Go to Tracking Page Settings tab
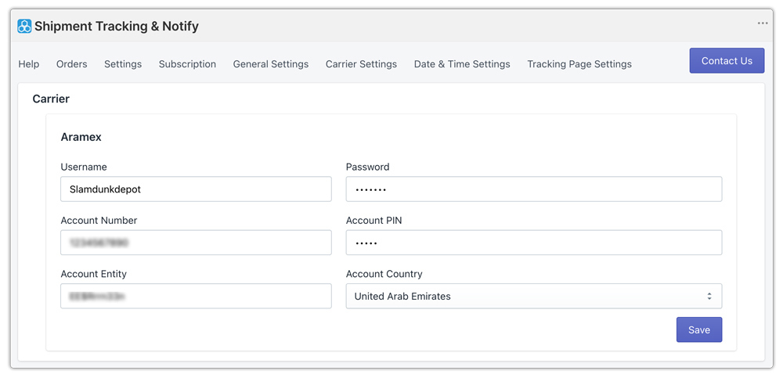 pos(579,64)
